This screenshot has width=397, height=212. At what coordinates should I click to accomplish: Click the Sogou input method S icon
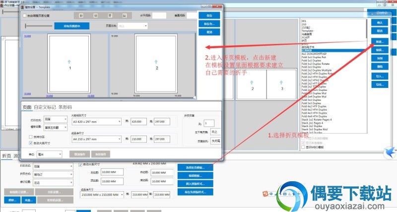(265, 194)
